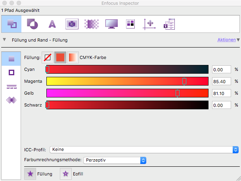The width and height of the screenshot is (241, 181).
Task: Open the Position inspector with arrows icon
Action: [x=150, y=24]
